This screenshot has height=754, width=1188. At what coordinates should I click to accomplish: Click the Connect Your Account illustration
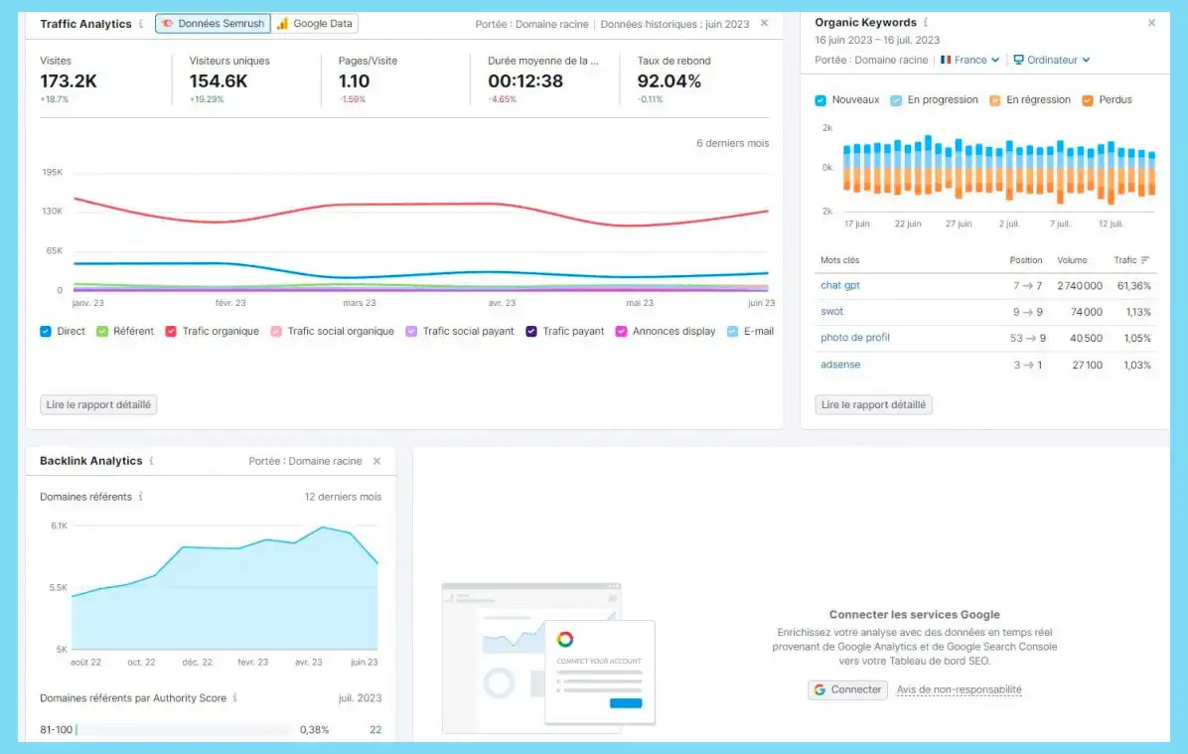[548, 658]
